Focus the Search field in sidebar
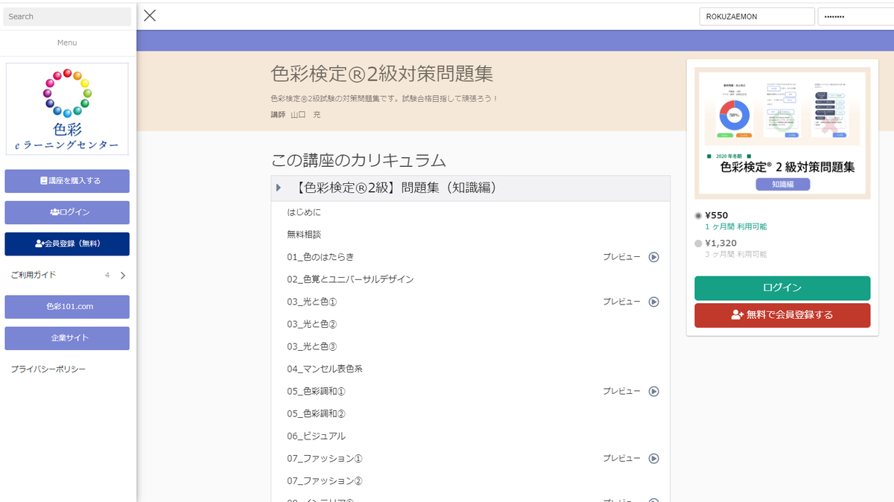Image resolution: width=894 pixels, height=502 pixels. [67, 16]
